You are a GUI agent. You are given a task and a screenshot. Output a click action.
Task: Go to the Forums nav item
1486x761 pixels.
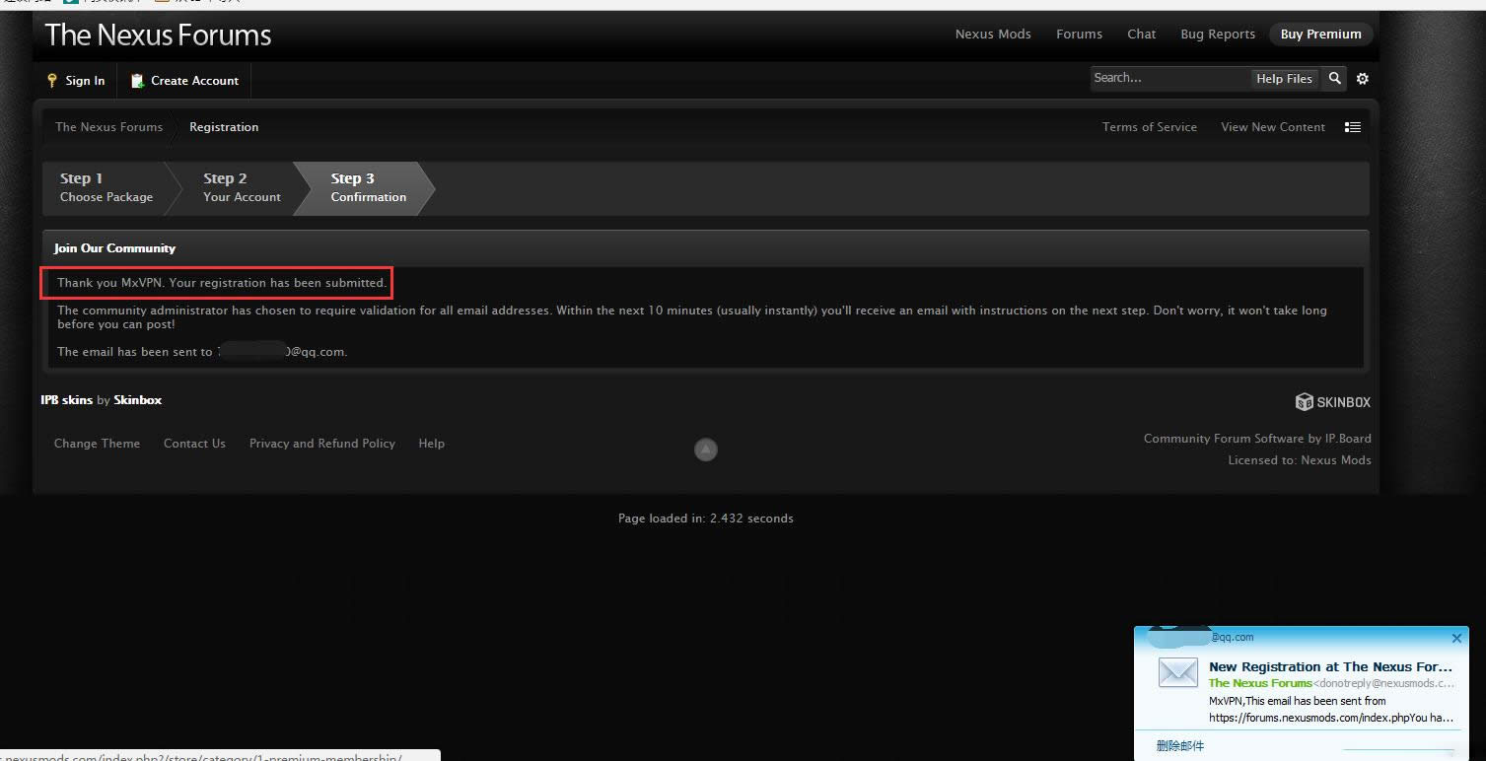coord(1079,35)
